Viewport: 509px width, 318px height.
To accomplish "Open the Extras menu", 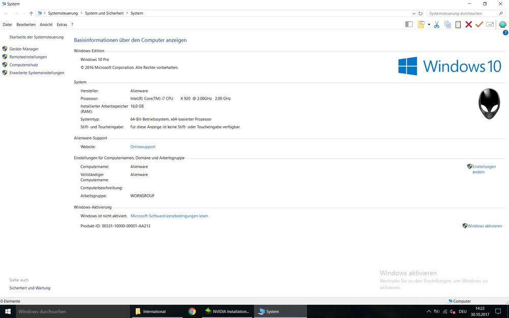I will pos(62,24).
